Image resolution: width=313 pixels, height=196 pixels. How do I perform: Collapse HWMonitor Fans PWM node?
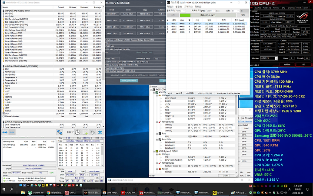click(157, 139)
